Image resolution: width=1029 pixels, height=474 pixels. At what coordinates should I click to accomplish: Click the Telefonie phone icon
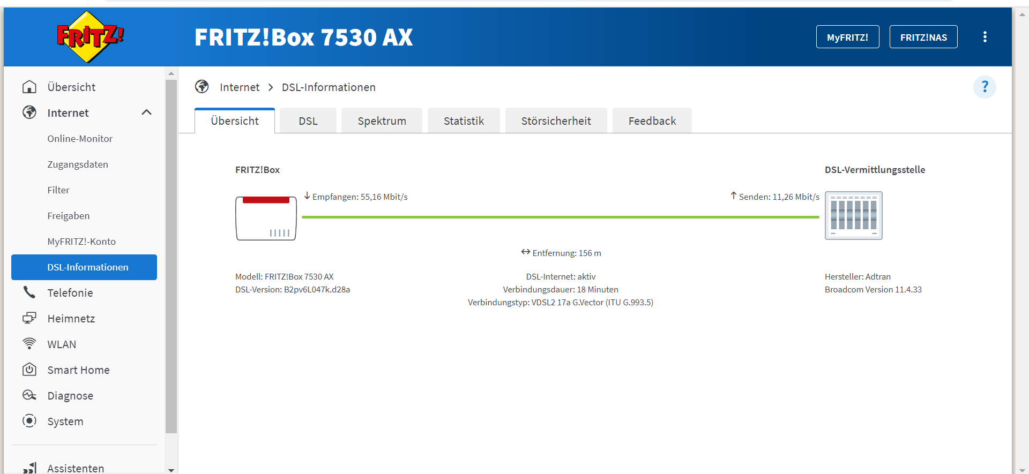(29, 292)
